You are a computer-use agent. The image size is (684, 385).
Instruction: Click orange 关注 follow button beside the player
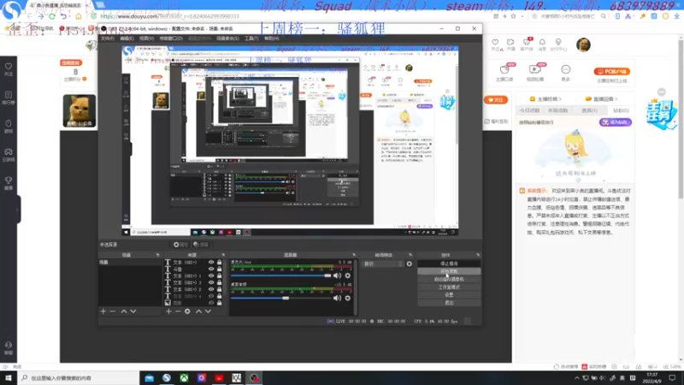(x=496, y=100)
